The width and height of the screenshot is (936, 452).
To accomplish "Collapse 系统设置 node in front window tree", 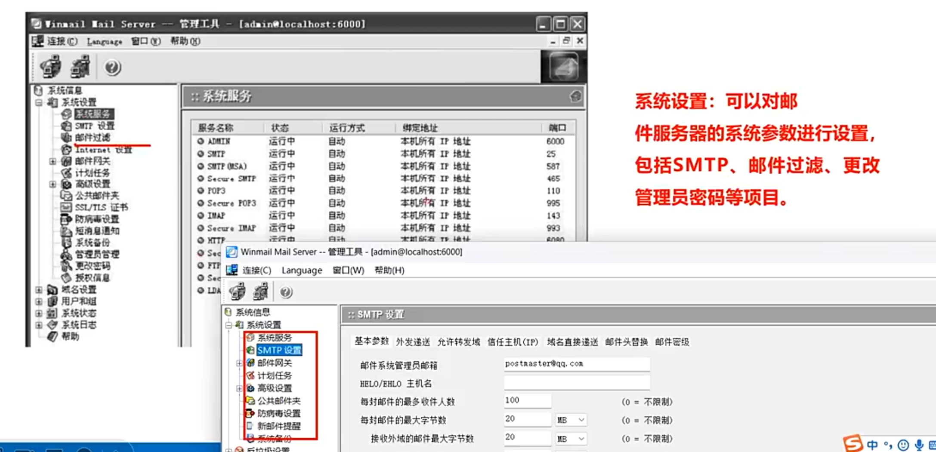I will [x=229, y=325].
